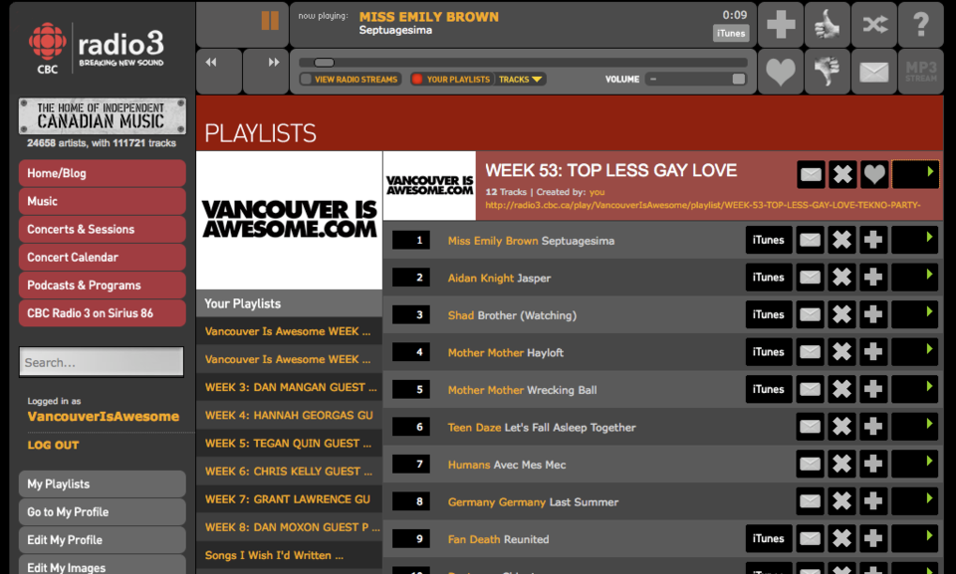Select playlist WEEK 5: TEGAN QUIN GUEST
This screenshot has width=956, height=574.
click(x=289, y=443)
